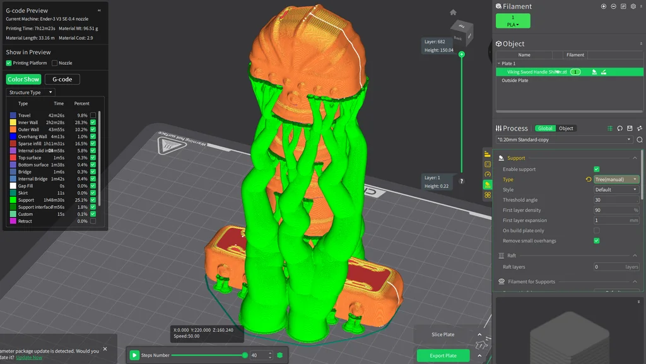Screen dimensions: 646x364
Task: Click the Threshold angle input field
Action: tap(615, 200)
